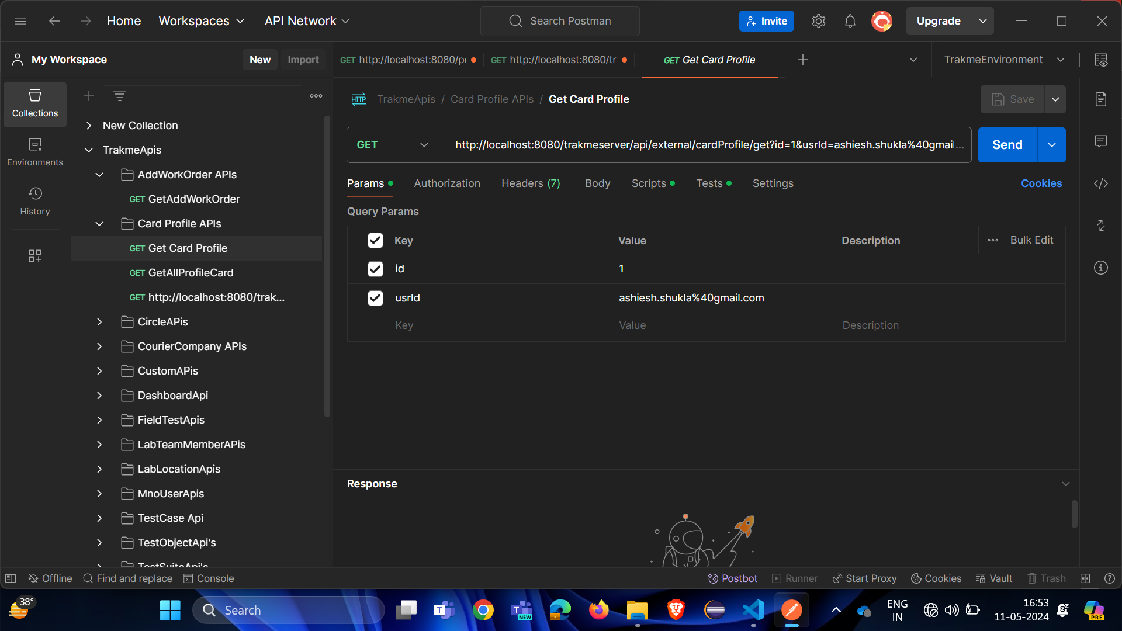Collapse the Card Profile APIs folder
Viewport: 1122px width, 631px height.
(x=99, y=224)
